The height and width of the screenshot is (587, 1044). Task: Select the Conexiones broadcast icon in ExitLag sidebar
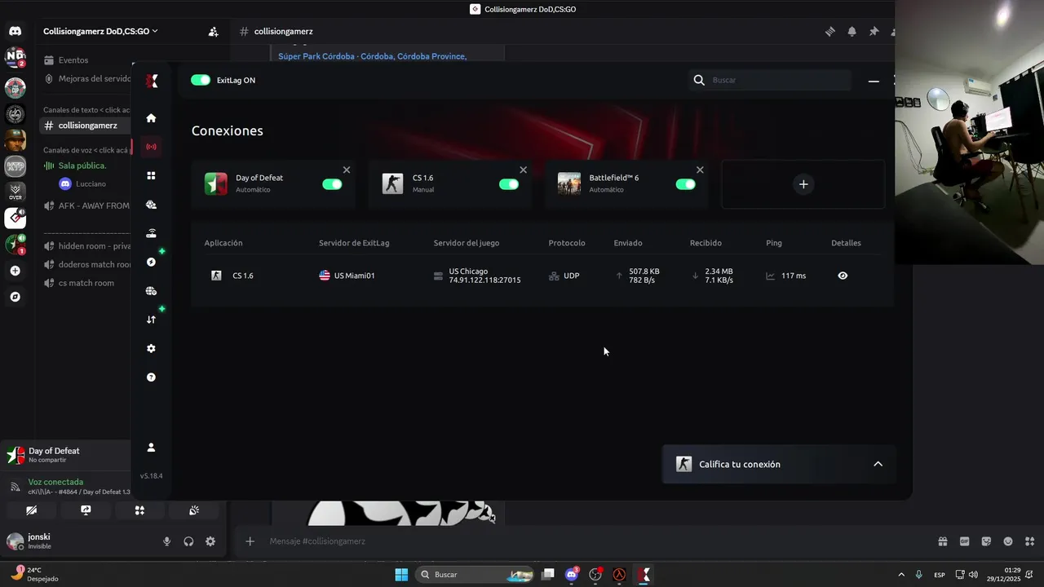pos(151,147)
